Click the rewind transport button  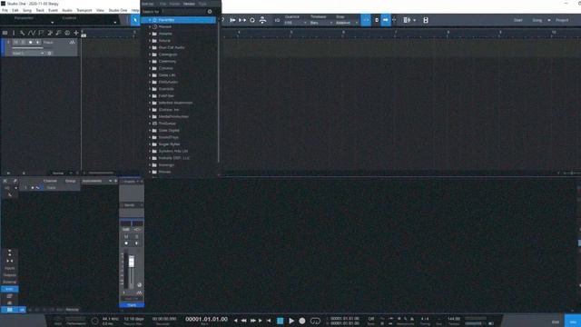point(244,321)
